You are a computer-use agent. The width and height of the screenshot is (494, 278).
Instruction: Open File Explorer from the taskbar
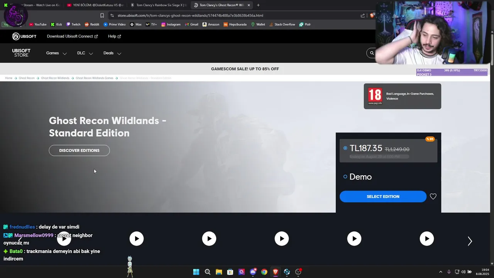pyautogui.click(x=219, y=272)
